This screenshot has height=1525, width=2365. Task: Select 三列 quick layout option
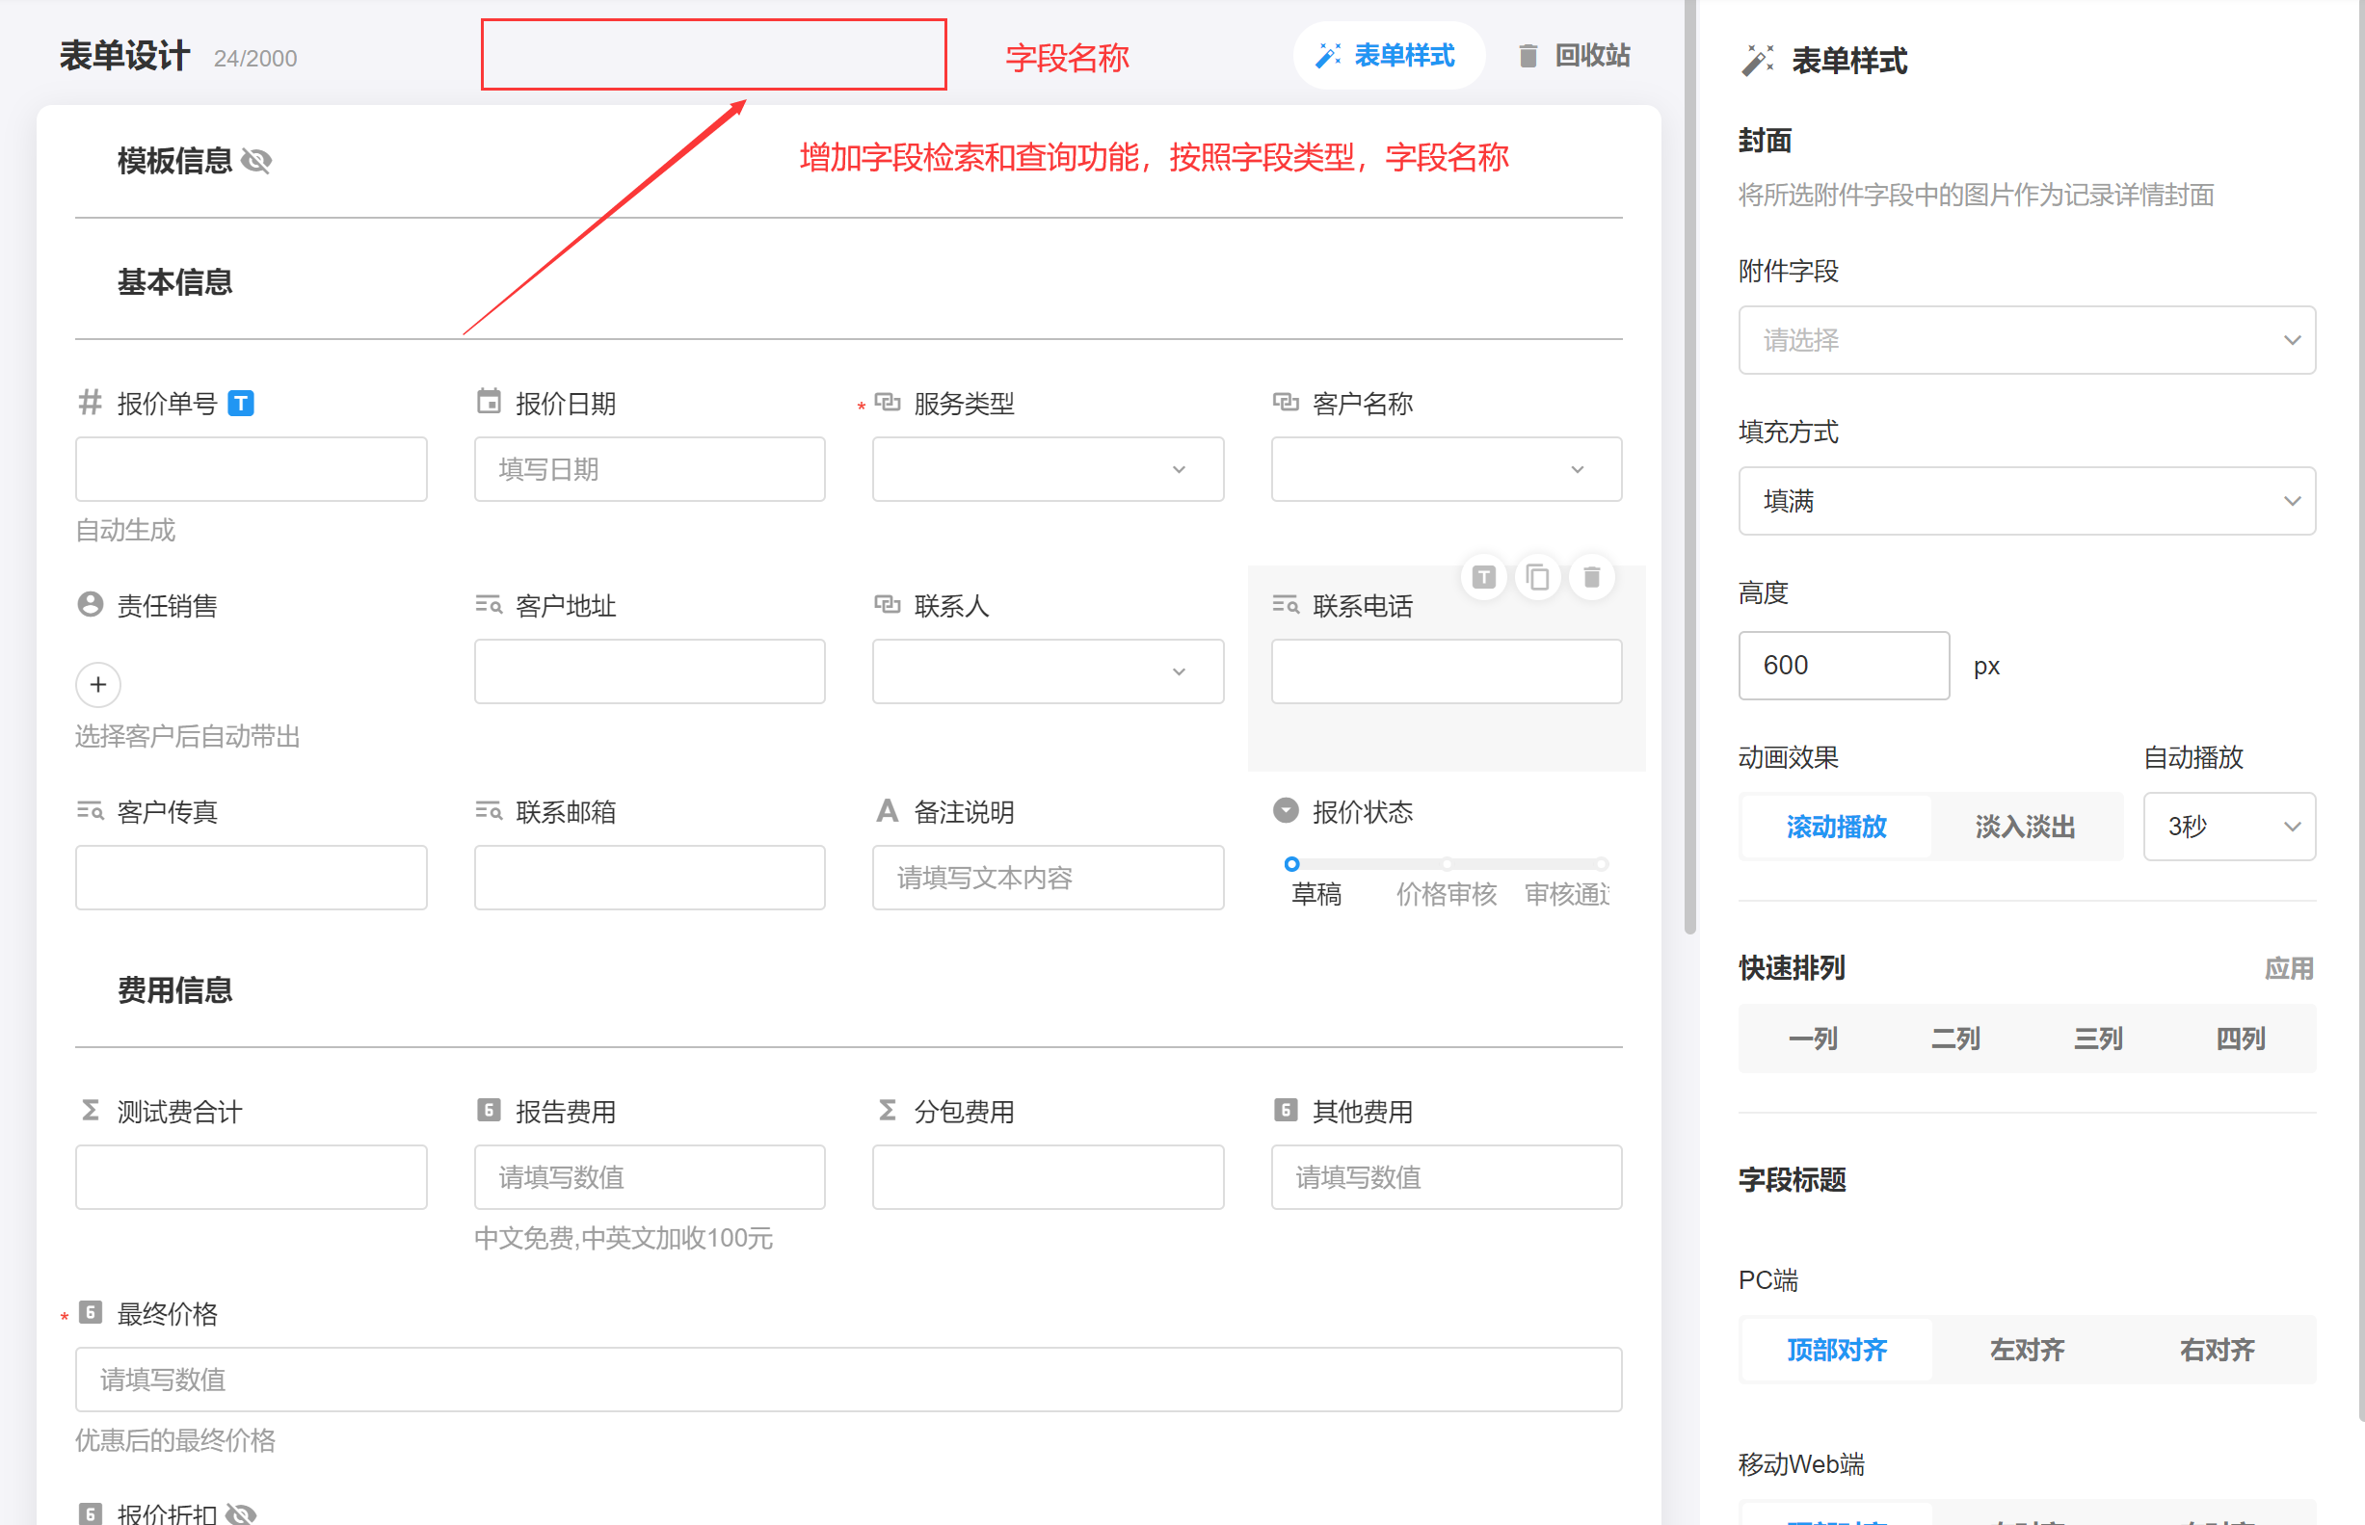(2098, 1039)
